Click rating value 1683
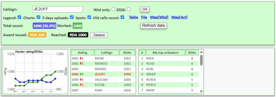Image resolution: width=276 pixels, height=97 pixels. point(75,69)
